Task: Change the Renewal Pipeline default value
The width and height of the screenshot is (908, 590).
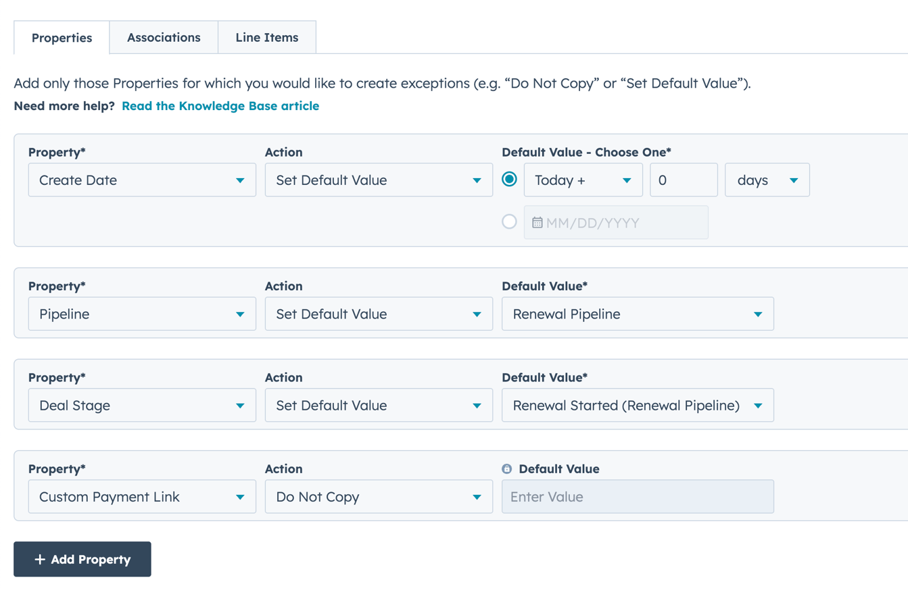Action: click(x=637, y=315)
